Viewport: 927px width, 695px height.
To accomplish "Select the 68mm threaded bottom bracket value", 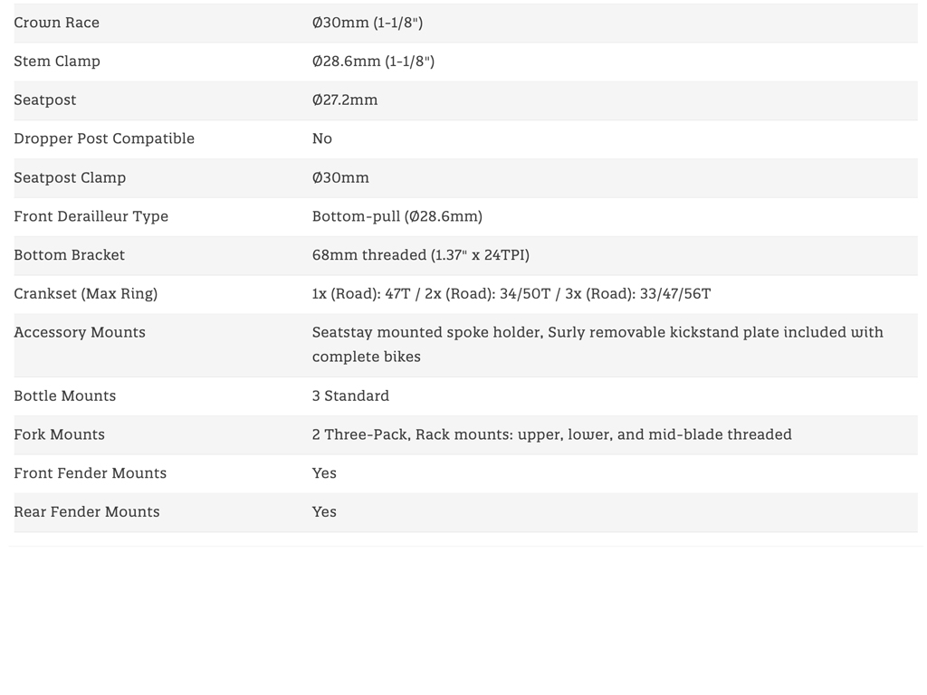I will click(421, 255).
